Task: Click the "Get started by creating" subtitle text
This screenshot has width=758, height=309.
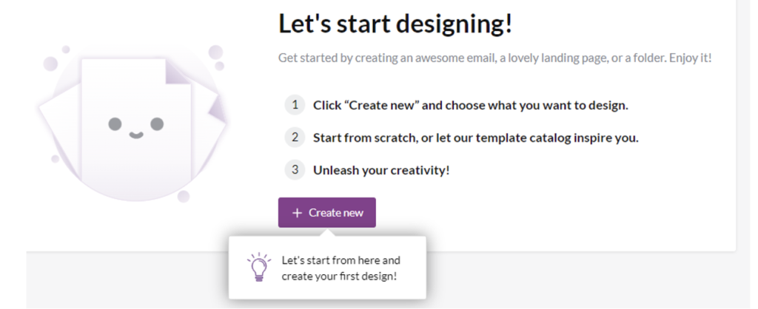Action: click(494, 58)
